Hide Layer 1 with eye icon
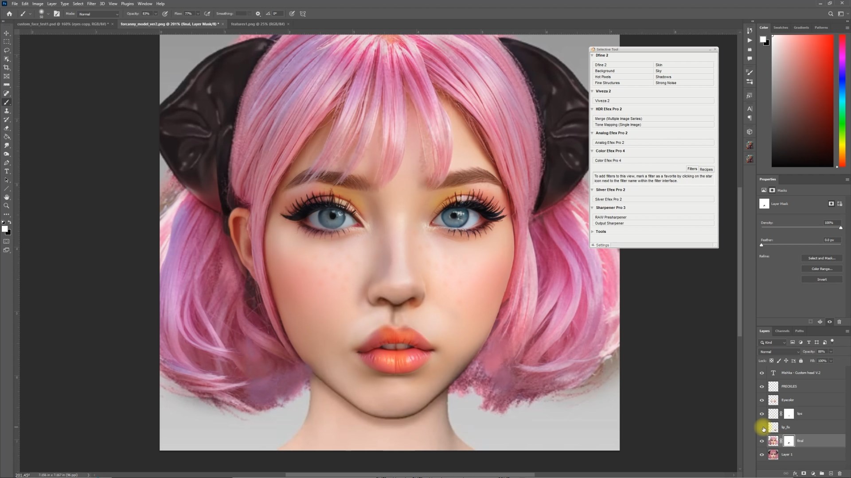The height and width of the screenshot is (478, 851). click(762, 455)
